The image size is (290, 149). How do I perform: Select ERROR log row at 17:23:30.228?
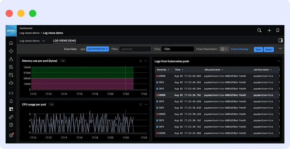217,114
